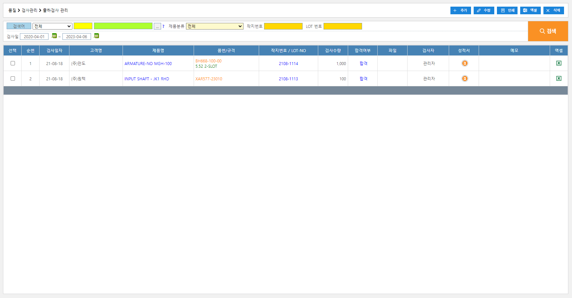The image size is (572, 298).
Task: Sort by the 검사일자 column header
Action: click(54, 50)
